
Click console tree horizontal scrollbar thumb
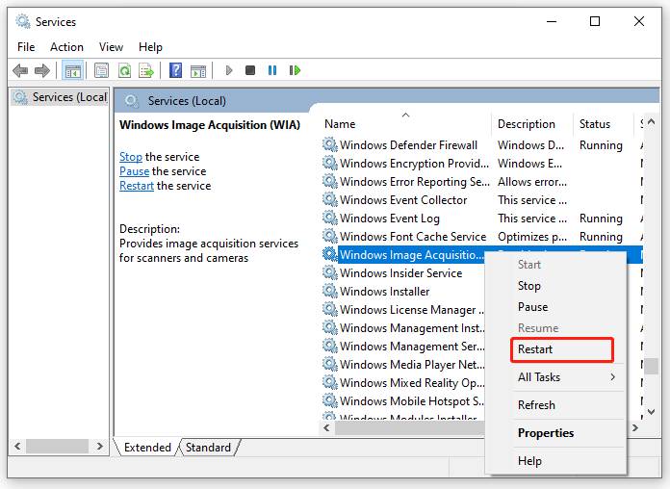[x=57, y=447]
